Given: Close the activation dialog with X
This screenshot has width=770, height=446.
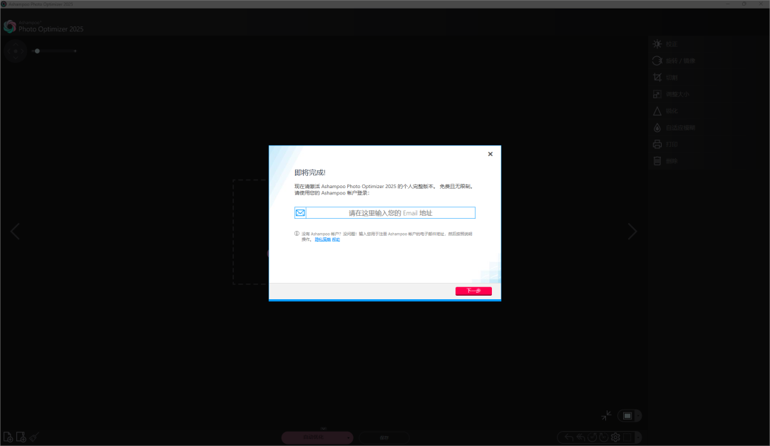Looking at the screenshot, I should [x=490, y=154].
